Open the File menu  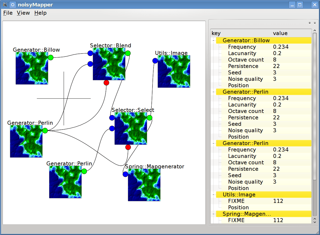8,13
